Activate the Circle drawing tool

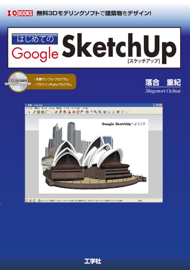click(43, 112)
